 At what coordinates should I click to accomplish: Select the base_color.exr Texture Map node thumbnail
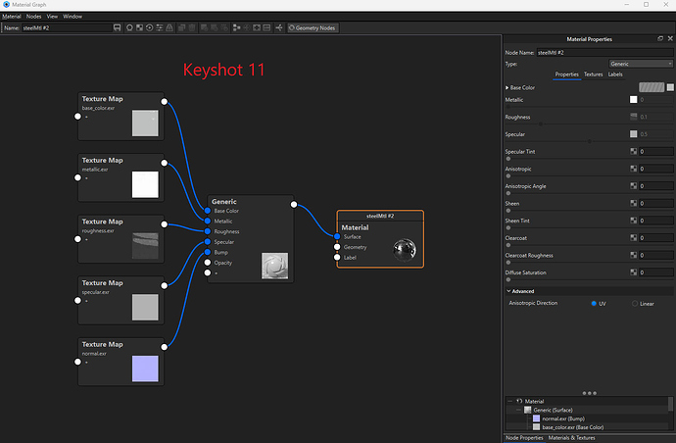click(x=145, y=123)
